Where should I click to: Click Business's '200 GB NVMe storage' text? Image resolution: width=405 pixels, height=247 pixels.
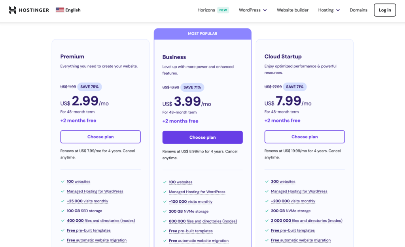click(x=189, y=211)
